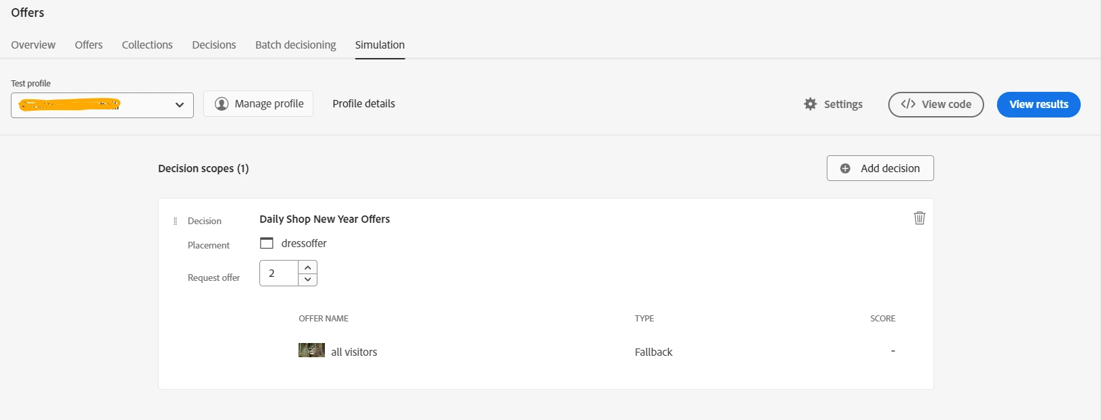Open Profile details

[363, 103]
